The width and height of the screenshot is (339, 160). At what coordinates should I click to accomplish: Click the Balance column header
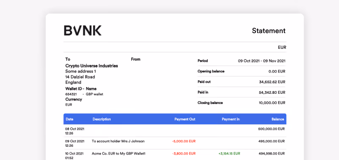(278, 119)
